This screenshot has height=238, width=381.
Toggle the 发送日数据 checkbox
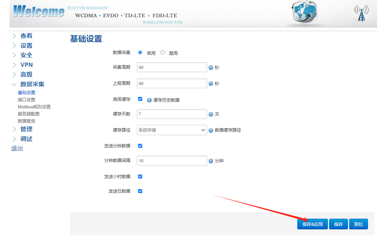140,191
